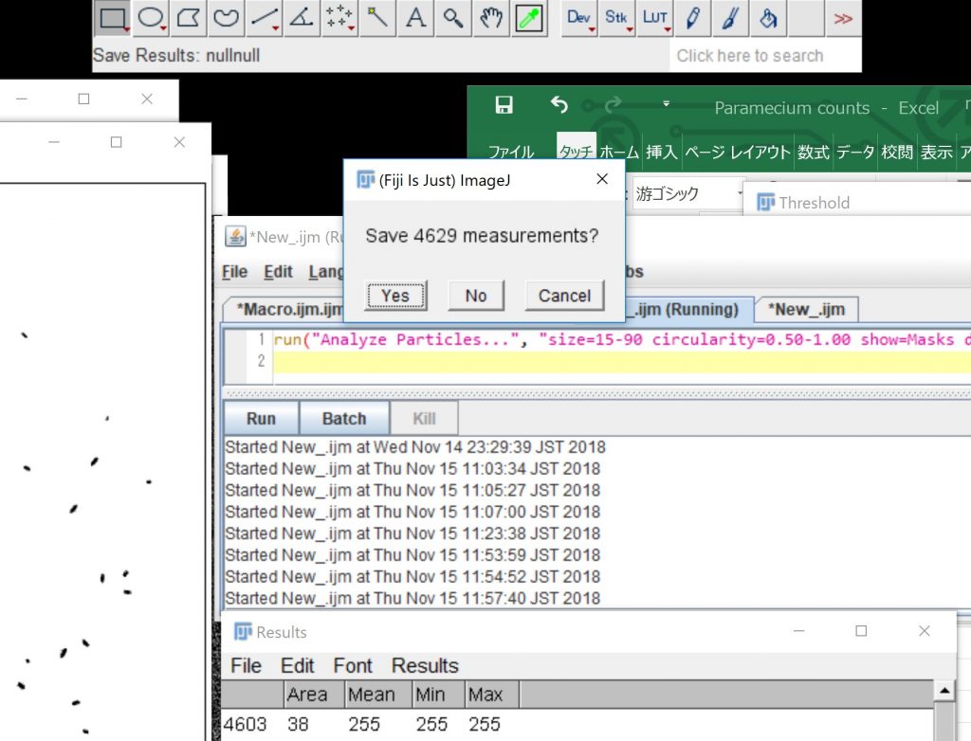Open File menu in script editor
This screenshot has width=971, height=741.
click(235, 272)
